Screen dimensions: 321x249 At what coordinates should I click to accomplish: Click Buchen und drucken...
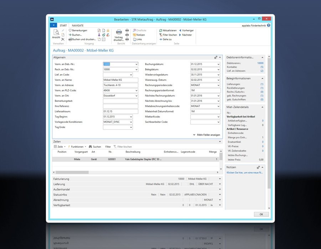(82, 39)
